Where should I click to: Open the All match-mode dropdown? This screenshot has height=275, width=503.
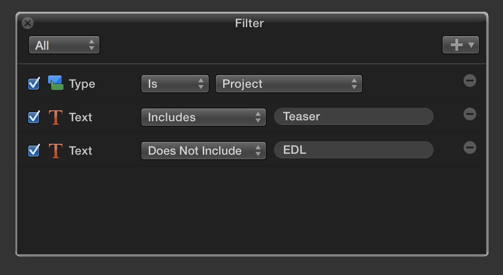click(64, 45)
